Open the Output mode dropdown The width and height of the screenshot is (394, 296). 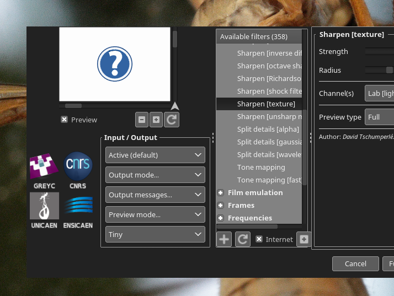(x=155, y=175)
